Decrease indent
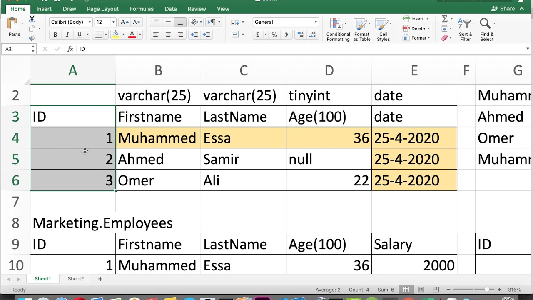533x300 pixels. 194,35
